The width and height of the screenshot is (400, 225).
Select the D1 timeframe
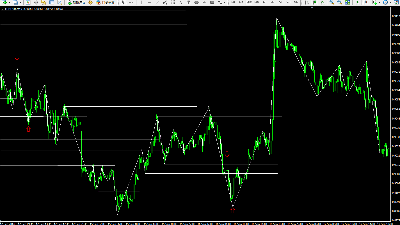click(280, 3)
